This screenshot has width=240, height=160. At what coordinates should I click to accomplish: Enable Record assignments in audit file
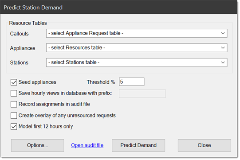pyautogui.click(x=14, y=104)
